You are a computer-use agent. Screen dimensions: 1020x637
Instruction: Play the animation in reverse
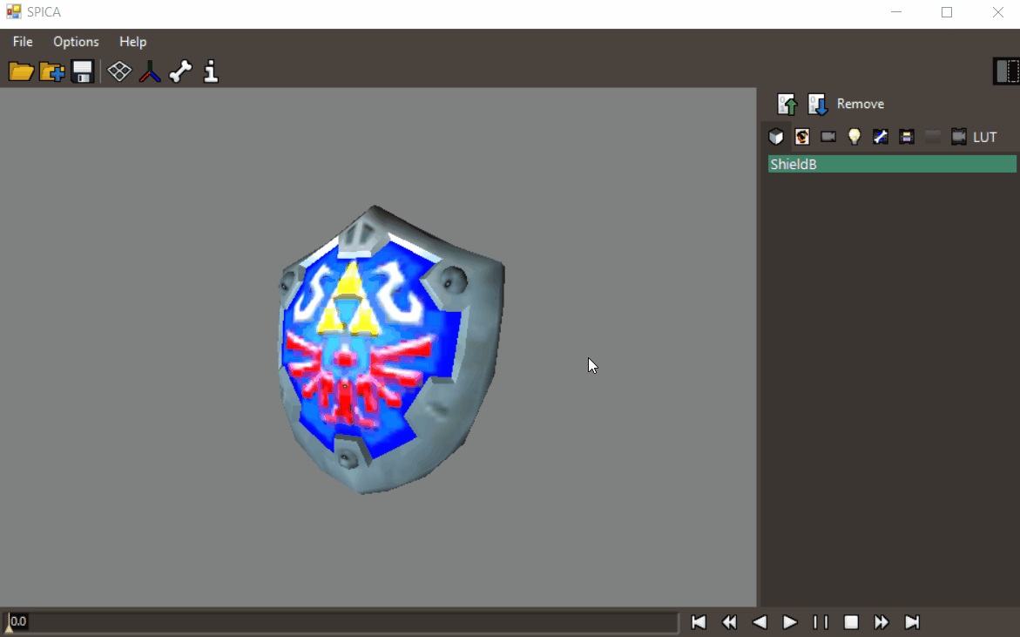(x=760, y=622)
